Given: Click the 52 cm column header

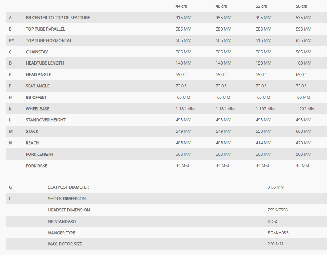Looking at the screenshot, I should click(x=261, y=6).
